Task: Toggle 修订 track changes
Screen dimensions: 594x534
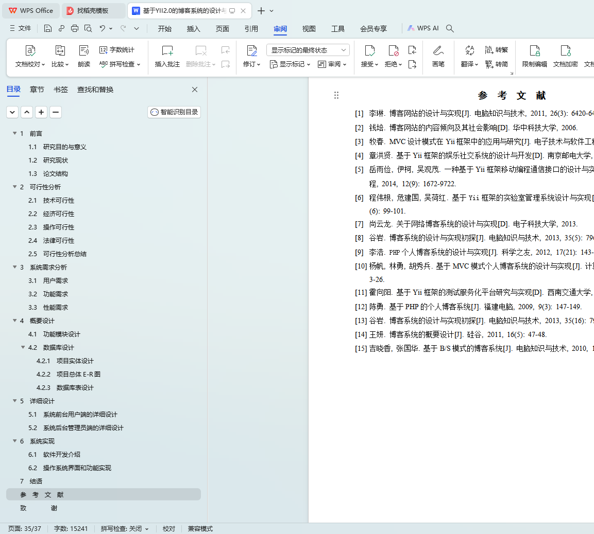Action: (x=251, y=57)
